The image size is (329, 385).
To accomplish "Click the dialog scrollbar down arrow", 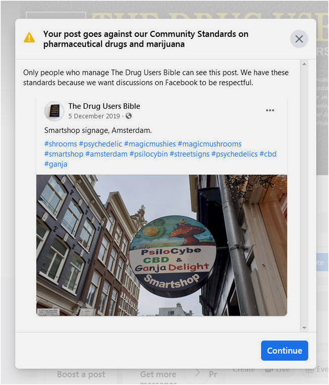I will [304, 328].
